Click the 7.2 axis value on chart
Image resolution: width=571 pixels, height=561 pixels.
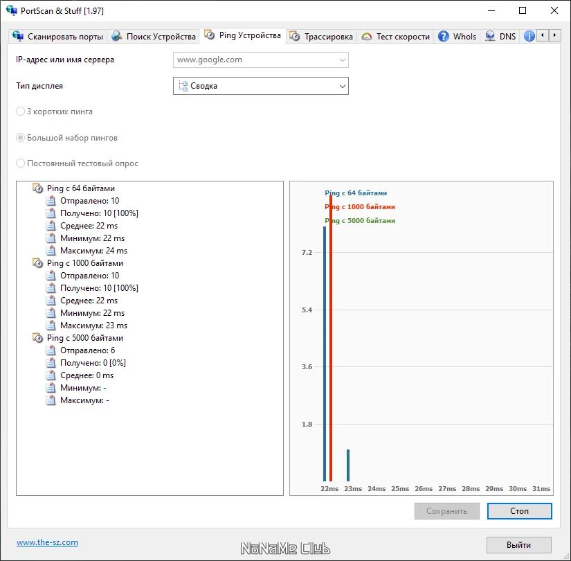click(307, 252)
